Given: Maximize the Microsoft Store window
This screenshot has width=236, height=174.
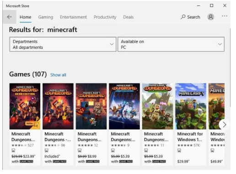Looking at the screenshot, I should coord(212,5).
